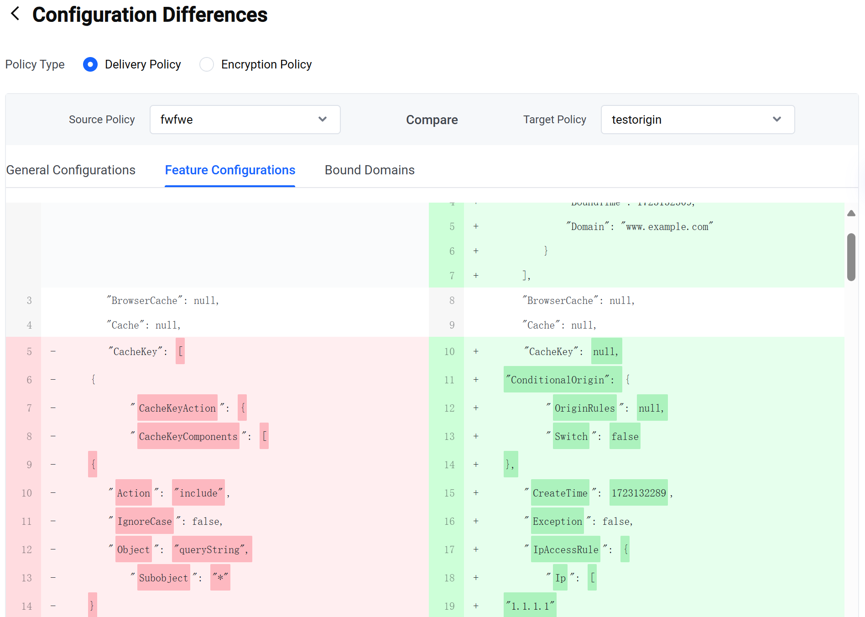Open the Source Policy dropdown showing fwfwe

[245, 120]
